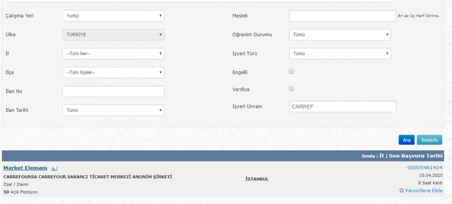Sort results by İl
The image size is (452, 204).
pos(381,156)
